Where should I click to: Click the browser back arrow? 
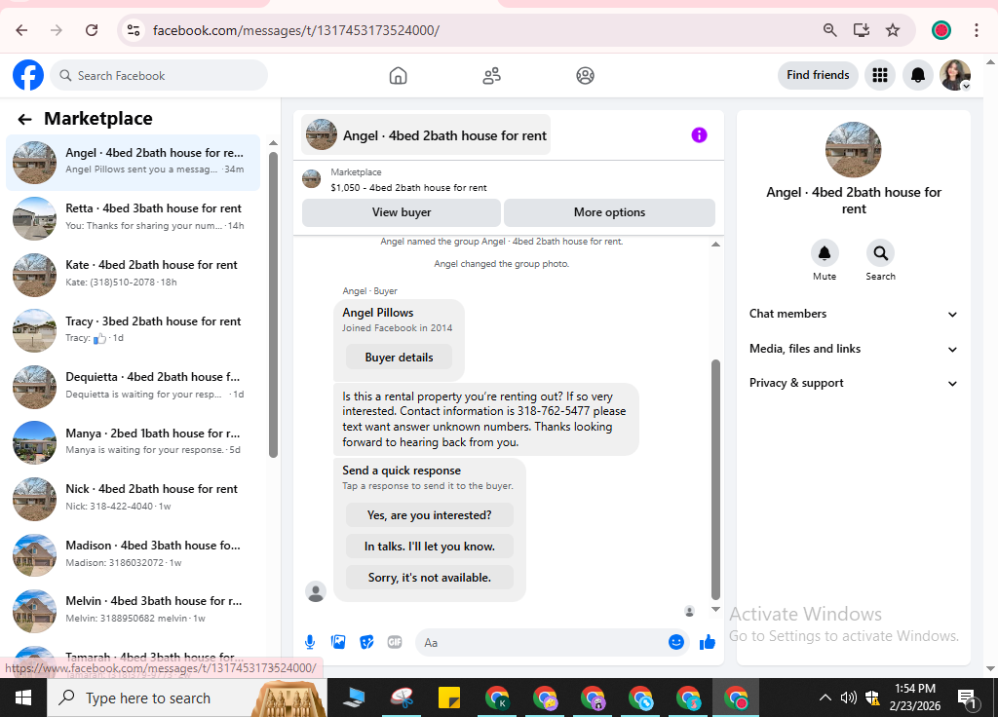point(21,30)
